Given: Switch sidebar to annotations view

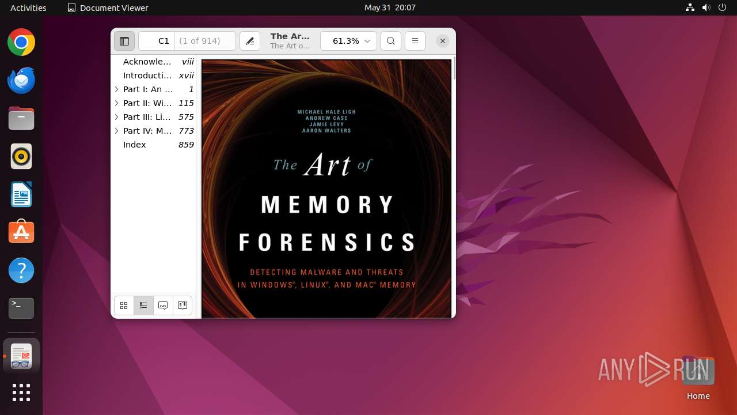Looking at the screenshot, I should 163,305.
